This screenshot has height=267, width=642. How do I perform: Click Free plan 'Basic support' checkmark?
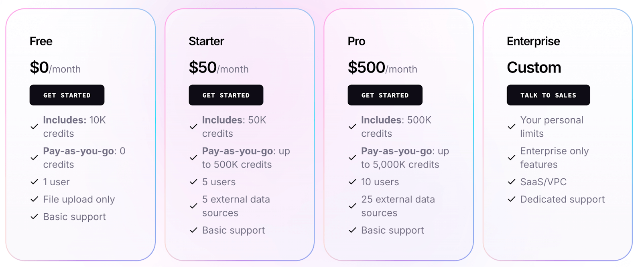pyautogui.click(x=35, y=217)
